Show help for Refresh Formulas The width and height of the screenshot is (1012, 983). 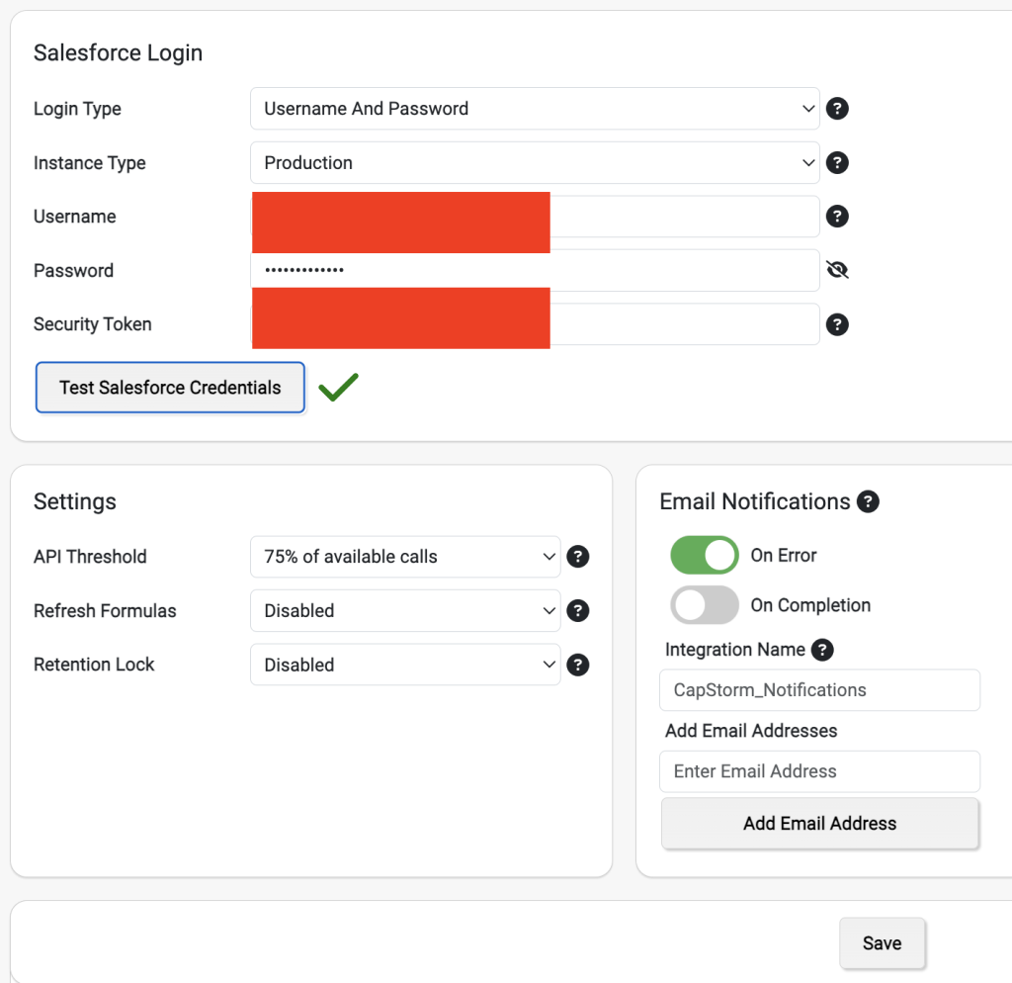[x=577, y=611]
